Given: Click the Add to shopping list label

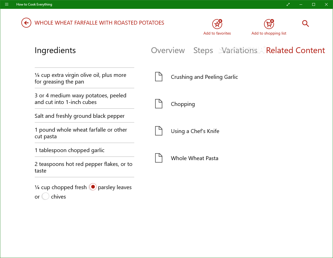Looking at the screenshot, I should [269, 33].
